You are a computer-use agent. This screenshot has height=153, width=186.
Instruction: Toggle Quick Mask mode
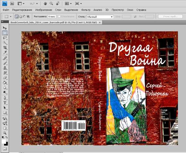pyautogui.click(x=5, y=148)
